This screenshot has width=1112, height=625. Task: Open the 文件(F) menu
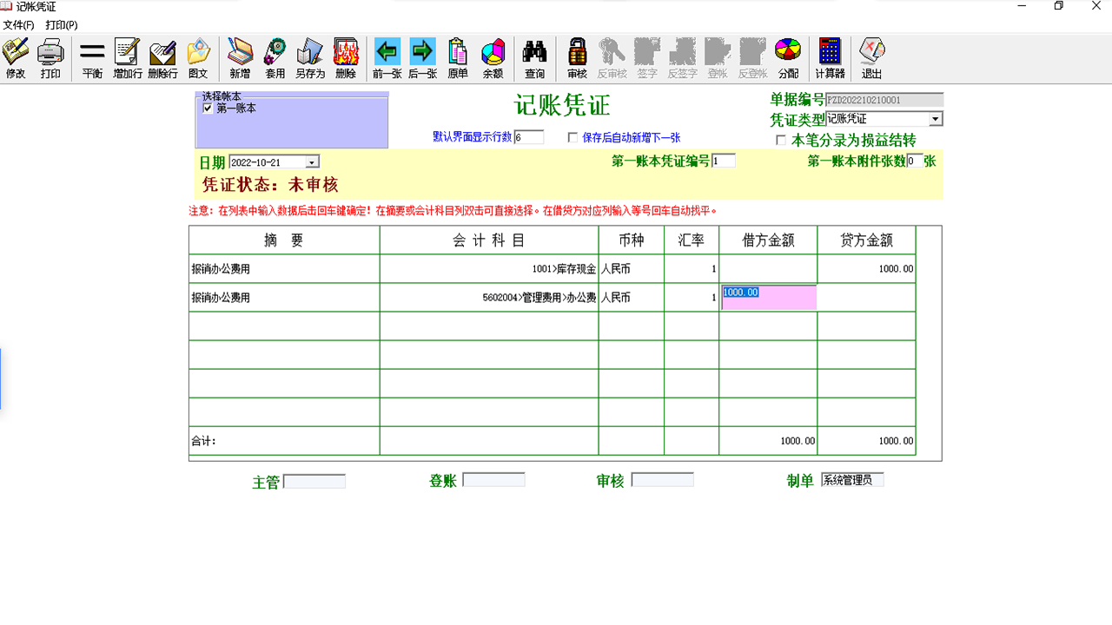coord(19,25)
